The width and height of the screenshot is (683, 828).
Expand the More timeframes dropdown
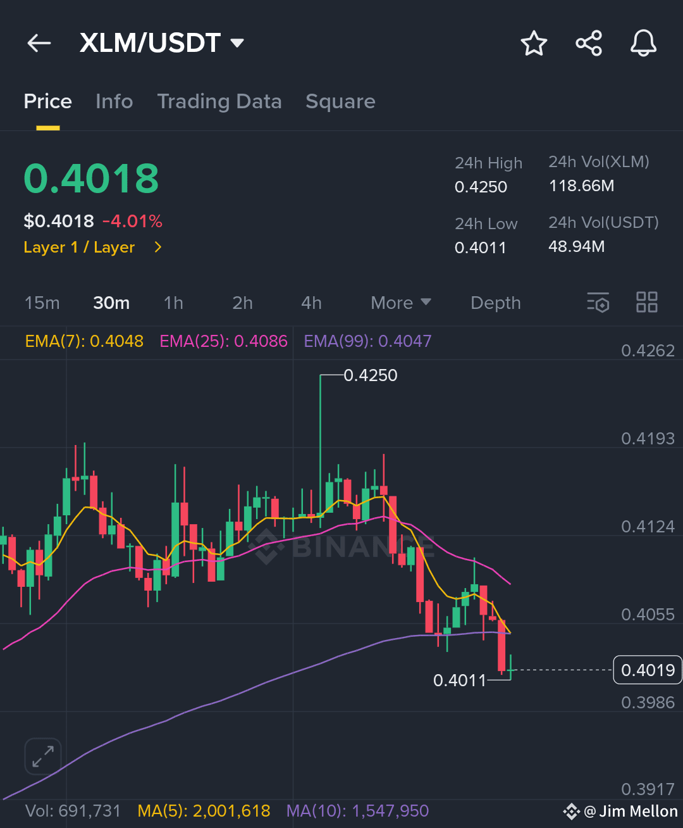coord(401,303)
